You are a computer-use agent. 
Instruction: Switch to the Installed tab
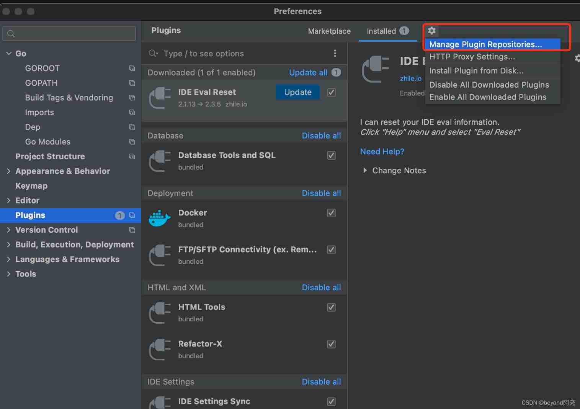pyautogui.click(x=387, y=31)
